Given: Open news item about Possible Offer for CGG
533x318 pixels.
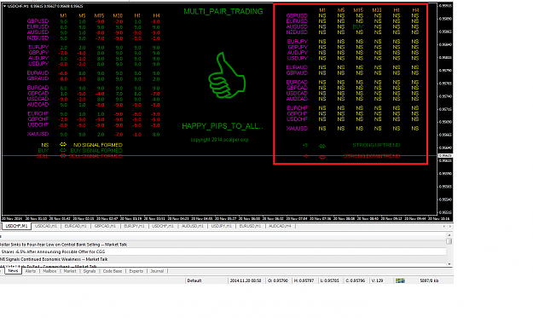Looking at the screenshot, I should tap(223, 252).
